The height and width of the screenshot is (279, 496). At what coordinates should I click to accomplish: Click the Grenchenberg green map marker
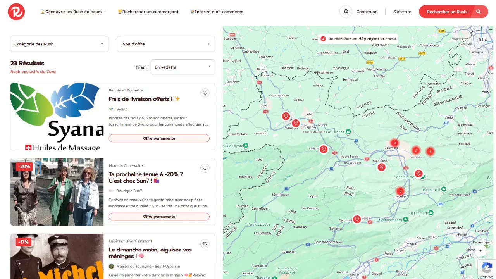405,219
